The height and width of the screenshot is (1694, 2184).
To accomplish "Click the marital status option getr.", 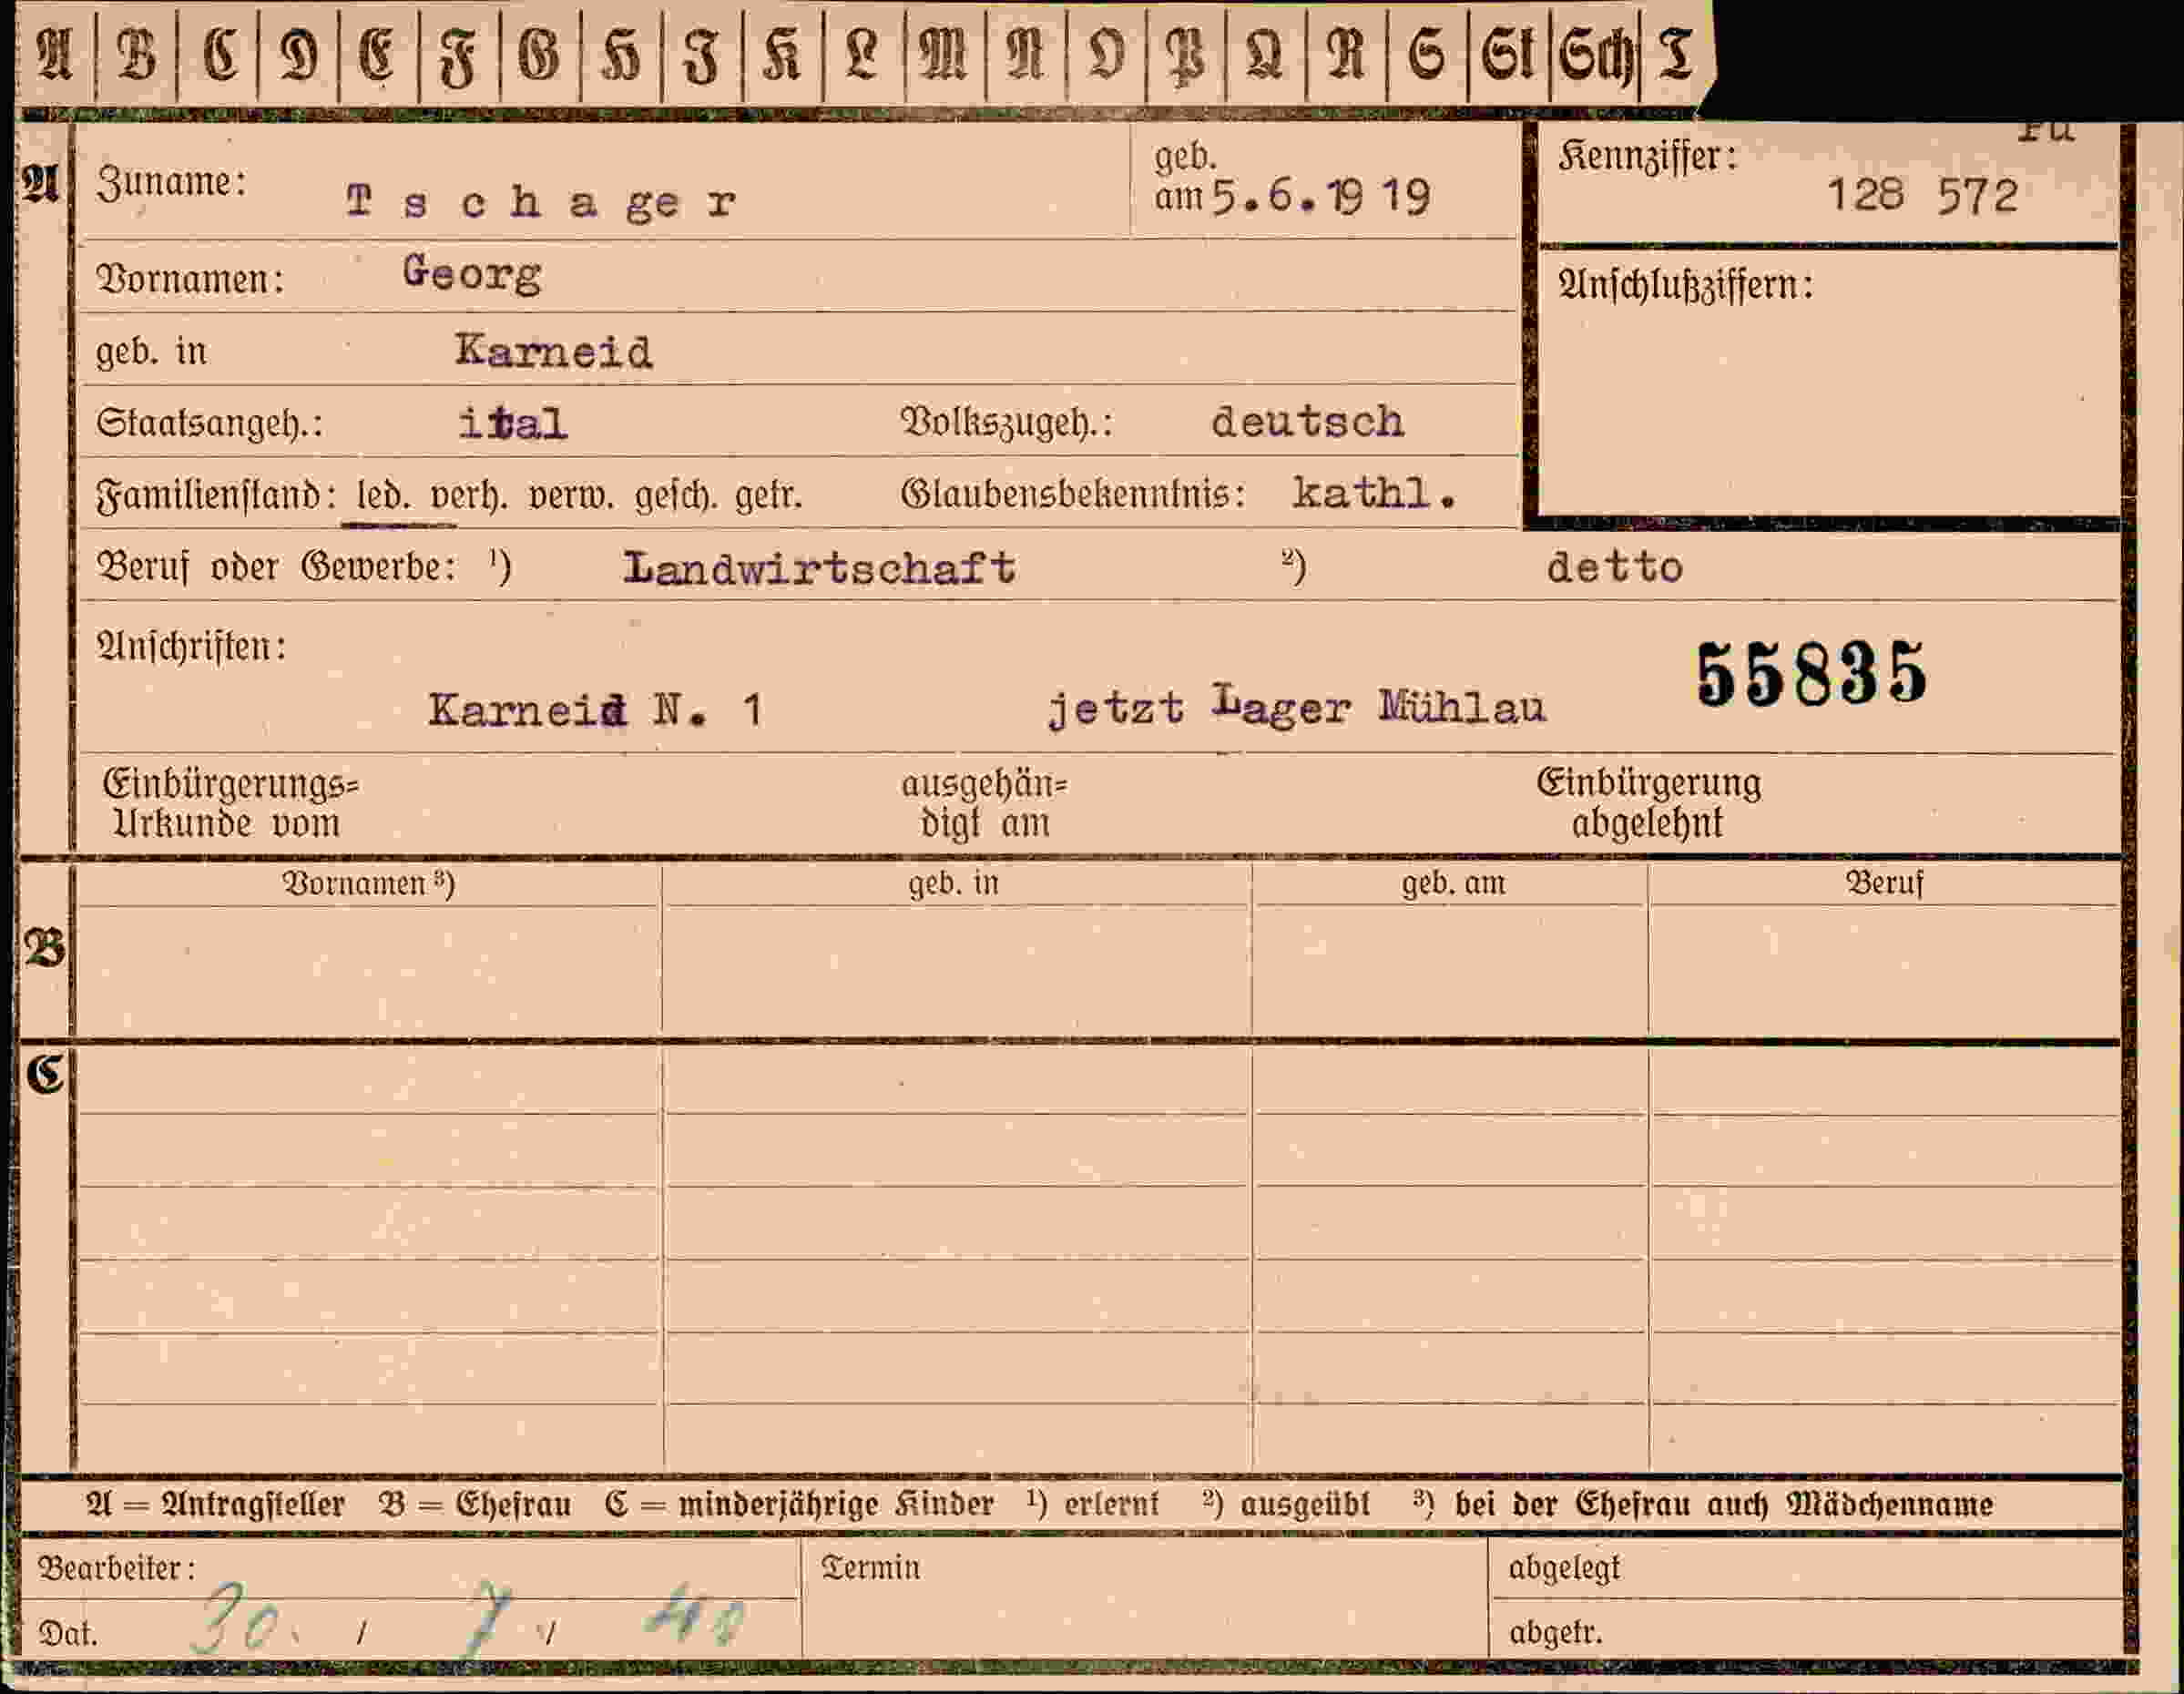I will pyautogui.click(x=768, y=496).
